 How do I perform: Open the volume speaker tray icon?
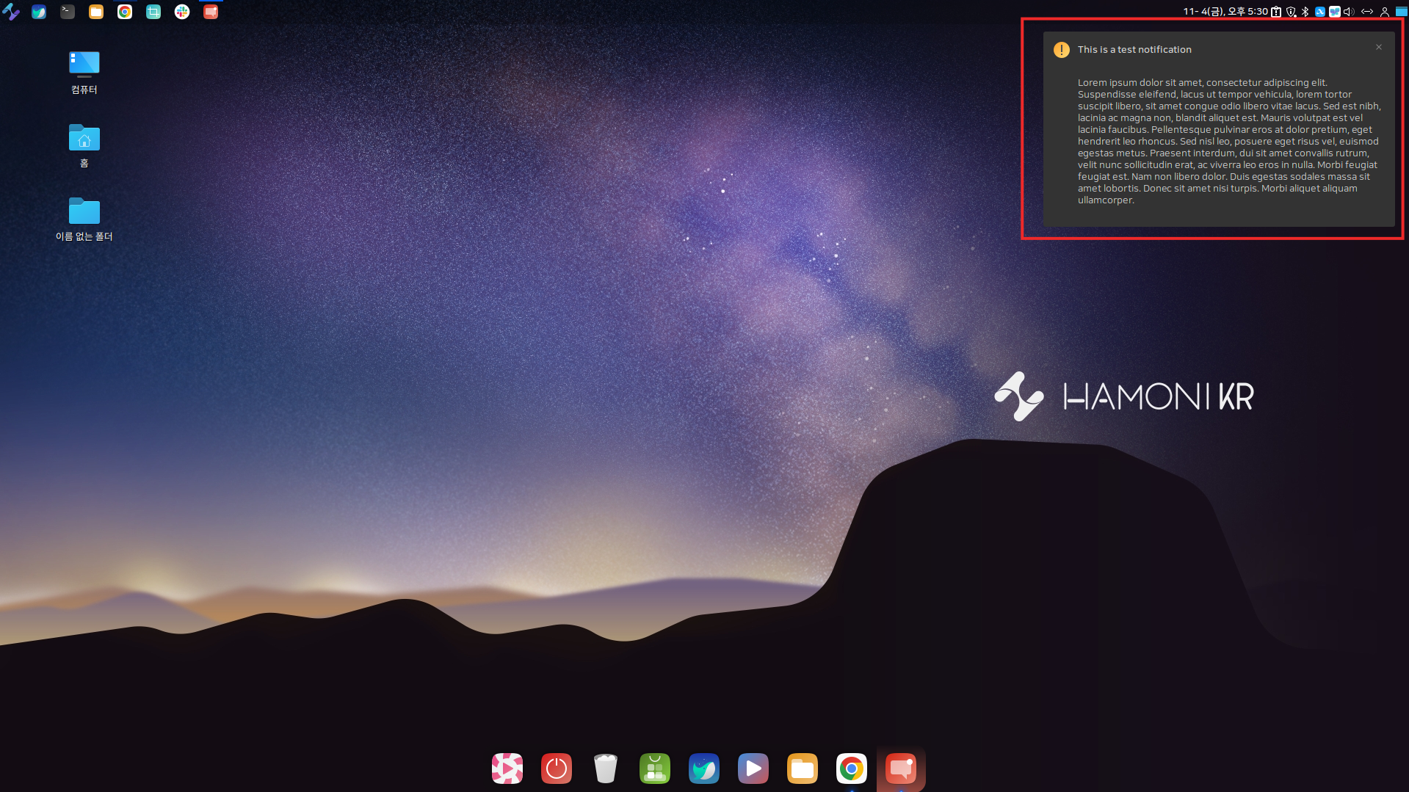tap(1349, 12)
